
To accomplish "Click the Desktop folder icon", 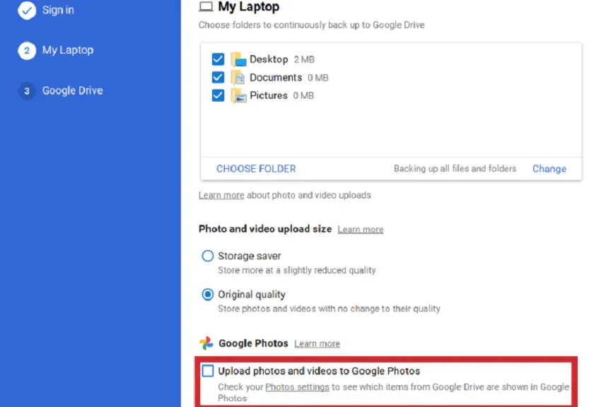I will [x=238, y=59].
